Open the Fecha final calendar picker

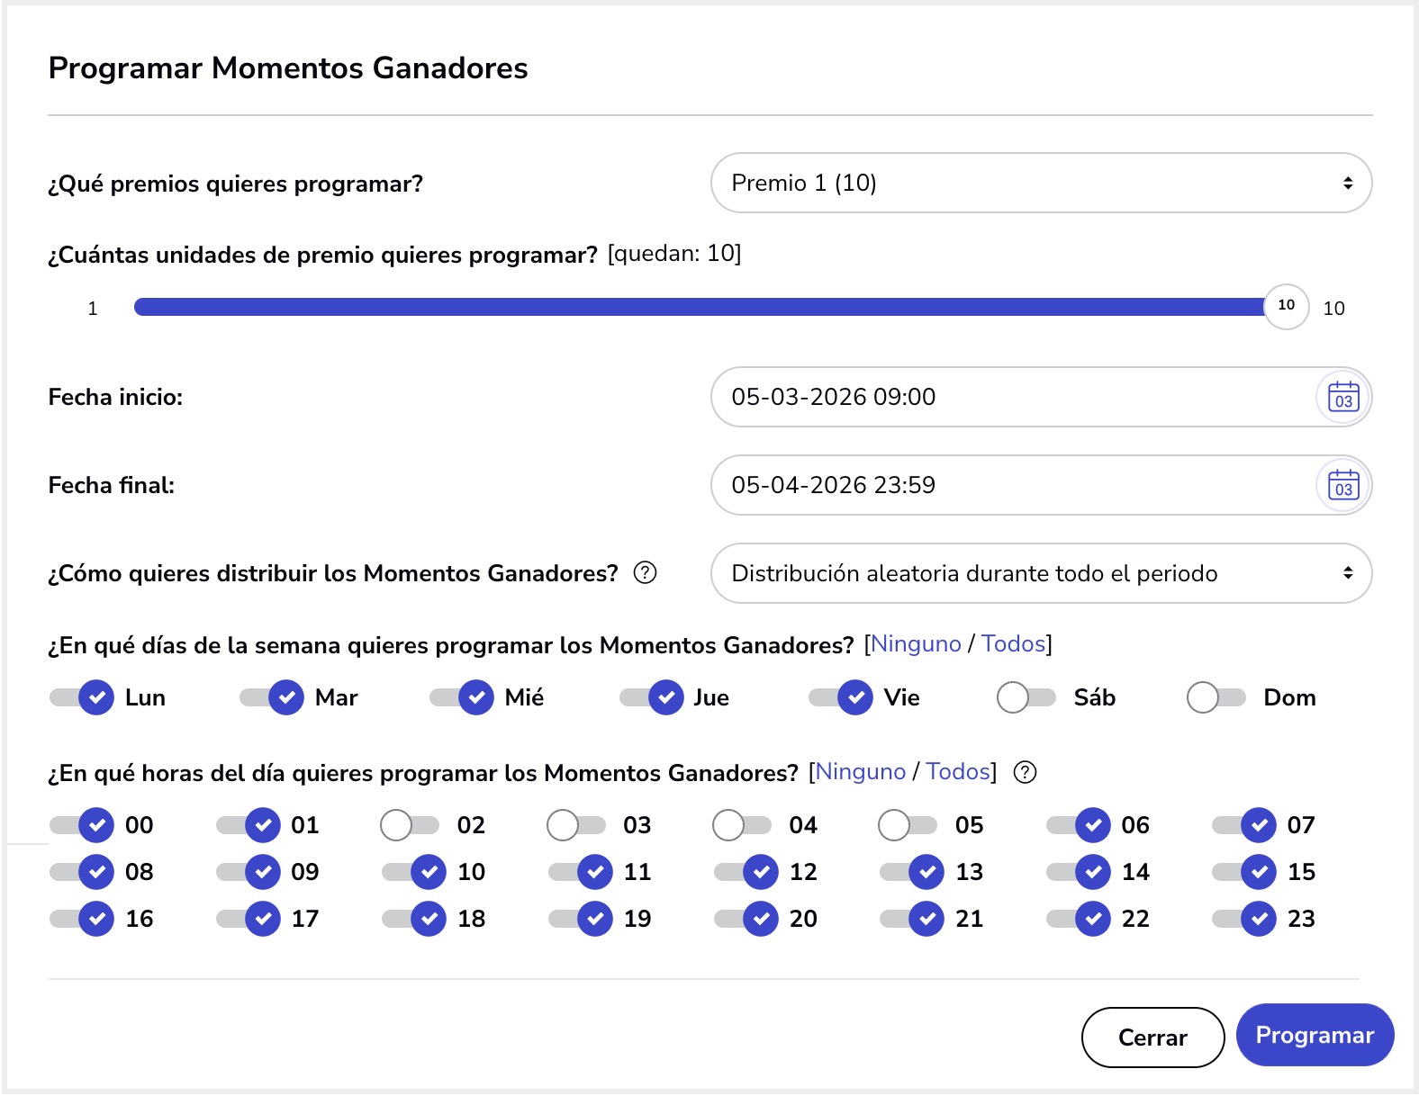[x=1342, y=485]
